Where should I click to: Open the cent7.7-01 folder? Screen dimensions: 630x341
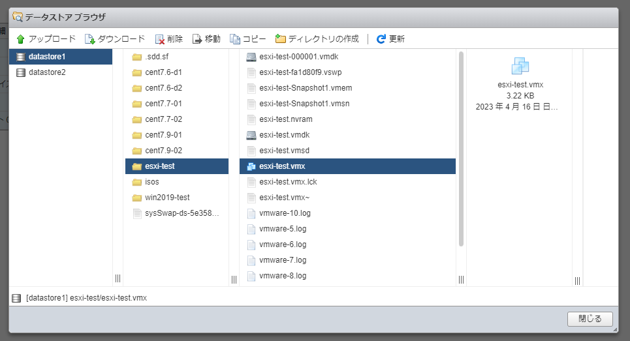tap(177, 104)
